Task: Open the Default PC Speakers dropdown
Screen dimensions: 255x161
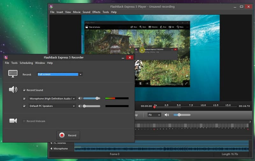Action: pos(52,106)
